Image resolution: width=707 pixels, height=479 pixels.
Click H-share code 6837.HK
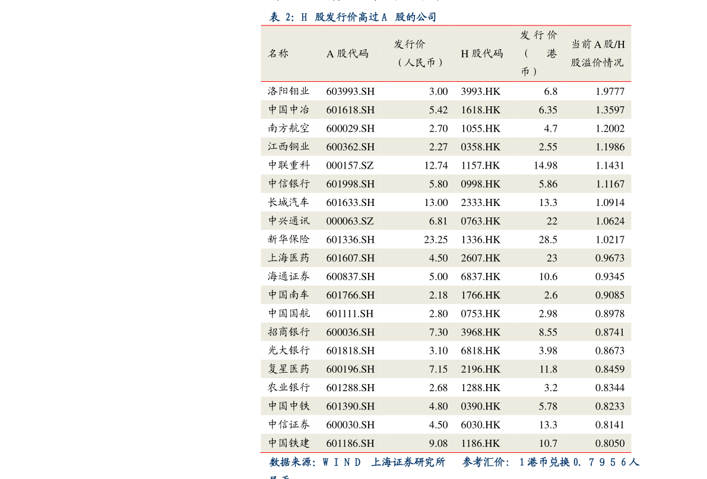tap(481, 276)
